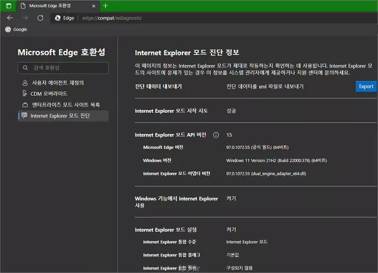378x273 pixels.
Task: Click the 97.0.1072.55 (공식 빌드) version value
Action: pos(258,147)
